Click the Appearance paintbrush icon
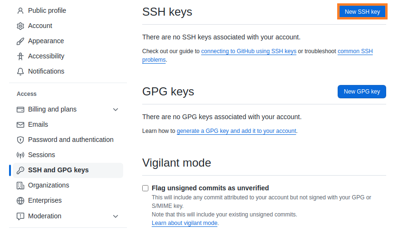The image size is (399, 234). 20,41
